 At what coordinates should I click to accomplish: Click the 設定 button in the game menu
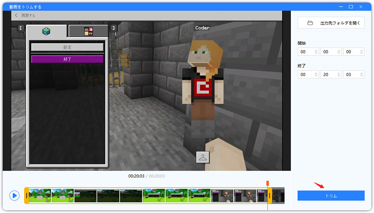point(67,47)
